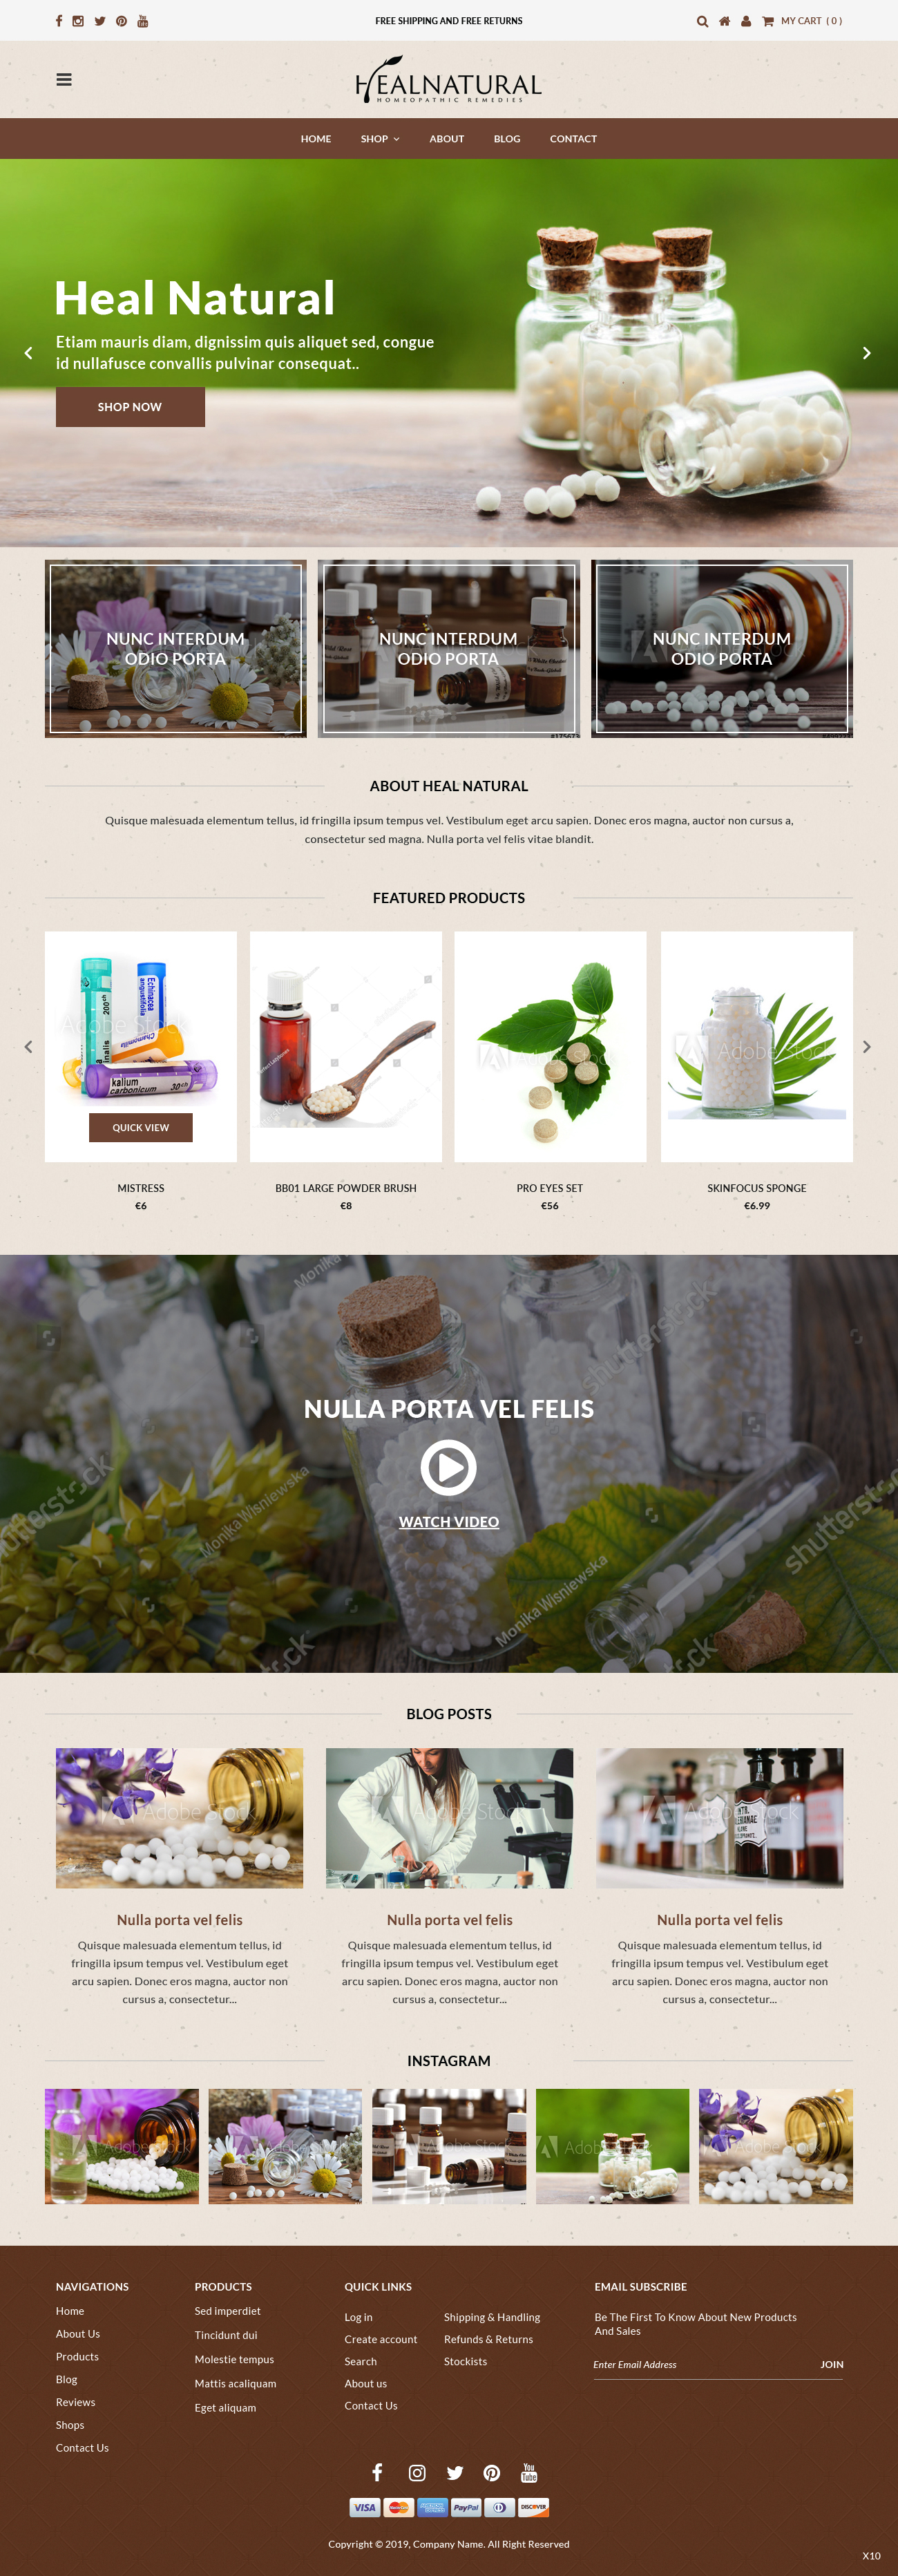Select the CONTACT menu item
The height and width of the screenshot is (2576, 898).
pyautogui.click(x=573, y=139)
